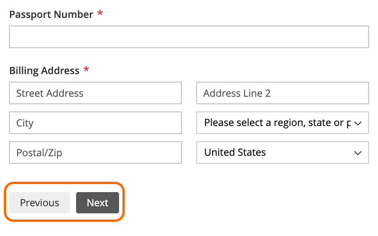This screenshot has height=236, width=378.
Task: Click the Billing Address label
Action: pyautogui.click(x=44, y=71)
